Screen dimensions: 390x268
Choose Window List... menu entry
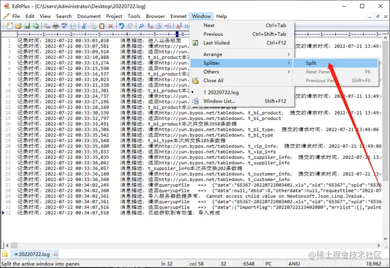242,101
